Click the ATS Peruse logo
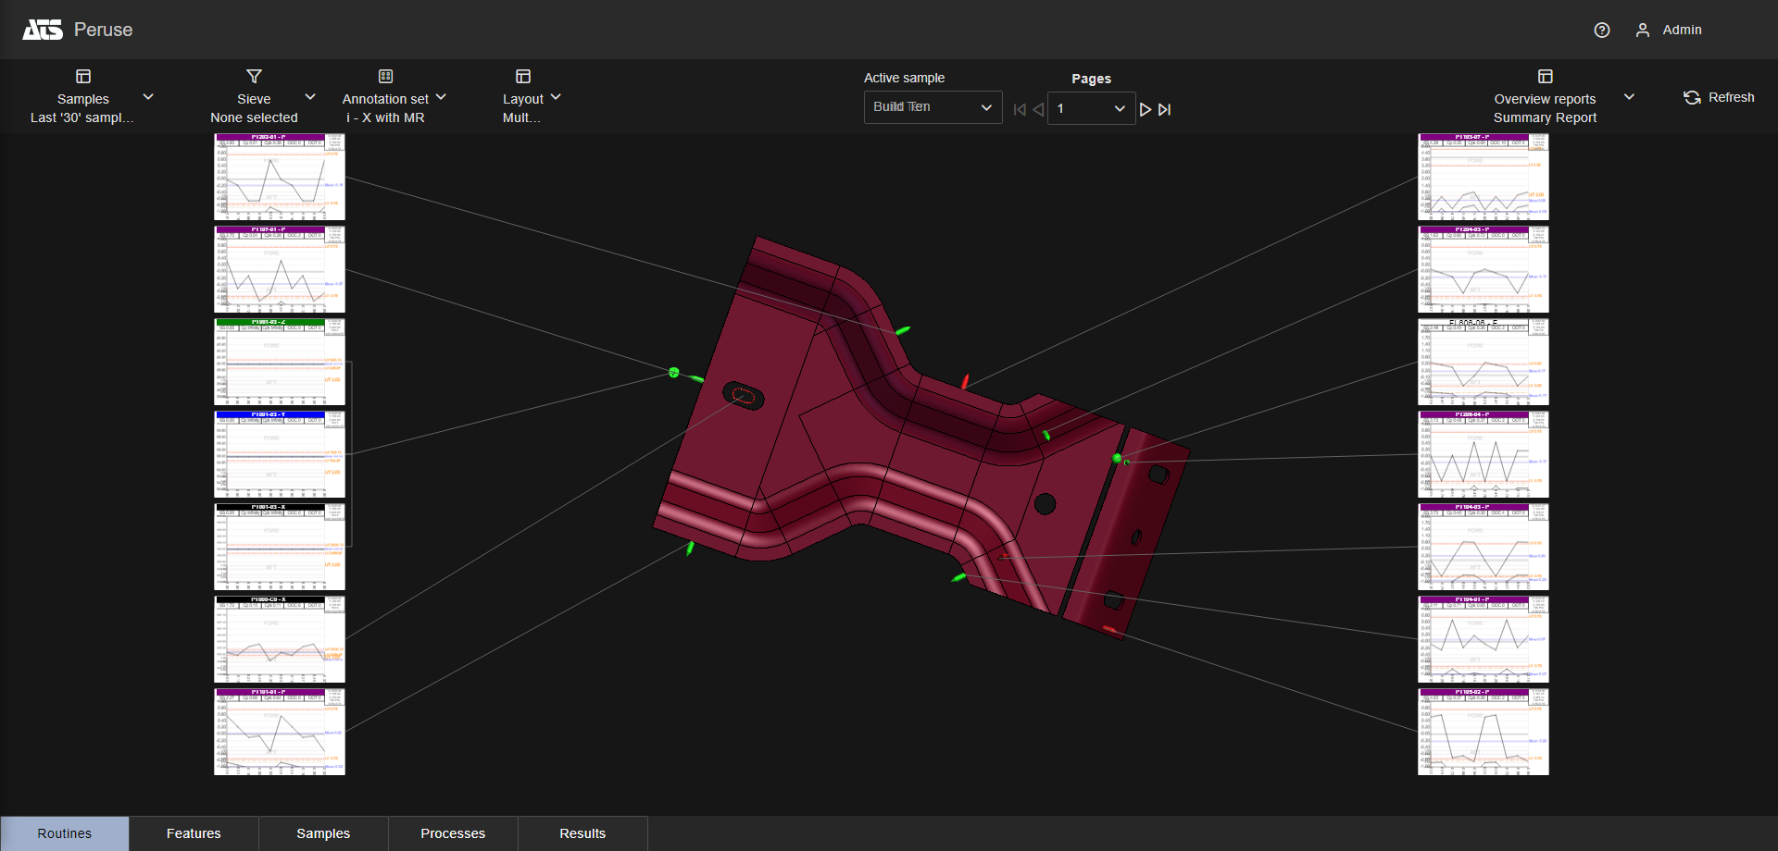Viewport: 1778px width, 851px height. (x=43, y=30)
